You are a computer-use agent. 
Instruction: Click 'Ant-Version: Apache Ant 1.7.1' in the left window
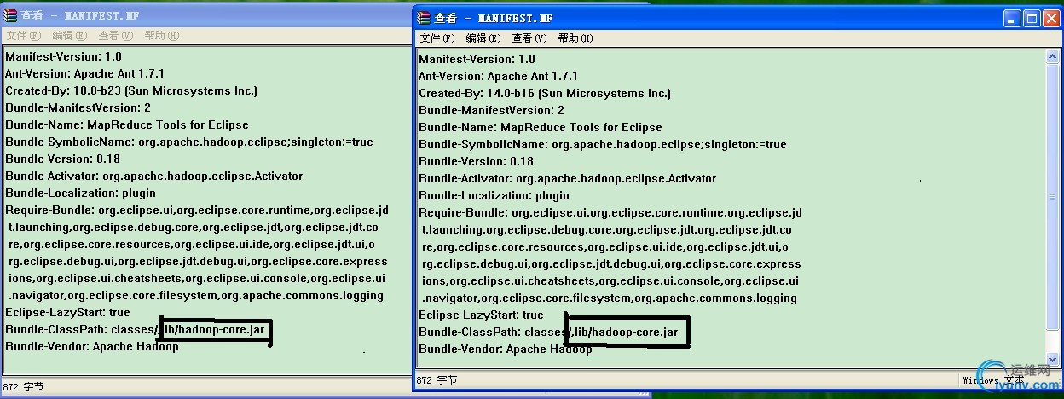[x=84, y=73]
